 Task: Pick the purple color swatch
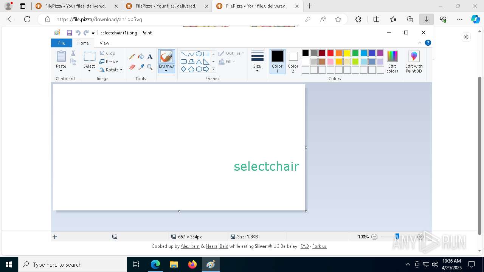(380, 53)
